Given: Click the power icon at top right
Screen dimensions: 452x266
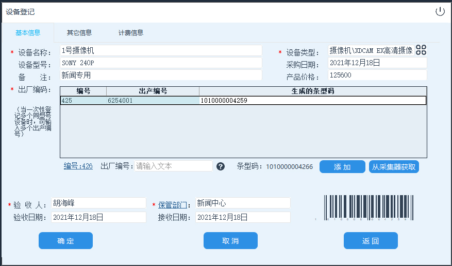Looking at the screenshot, I should pos(440,11).
